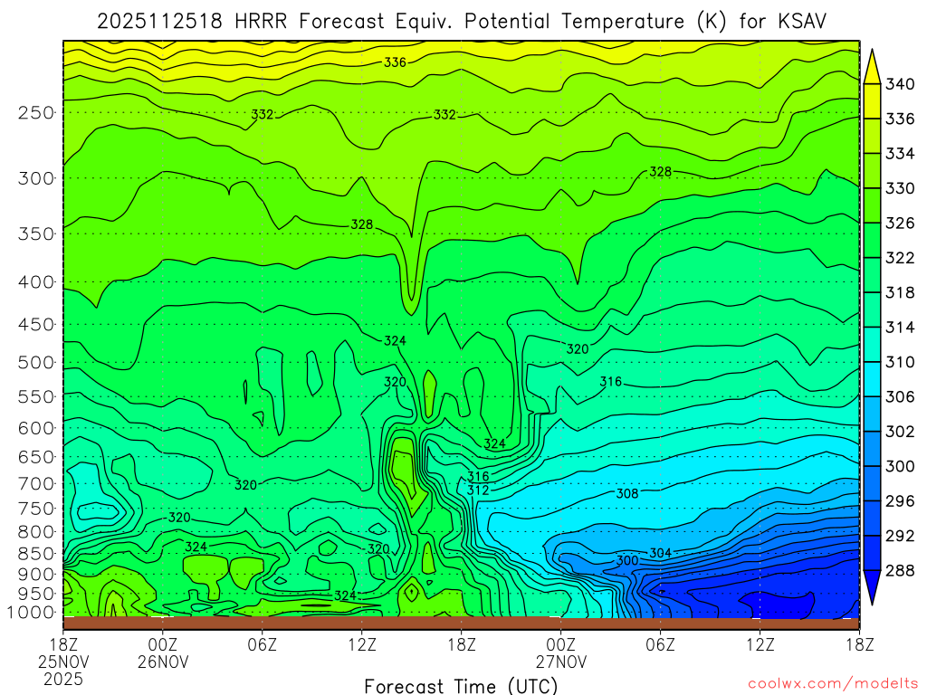Click the 296 colorbar value label
This screenshot has width=927, height=695.
(x=900, y=501)
